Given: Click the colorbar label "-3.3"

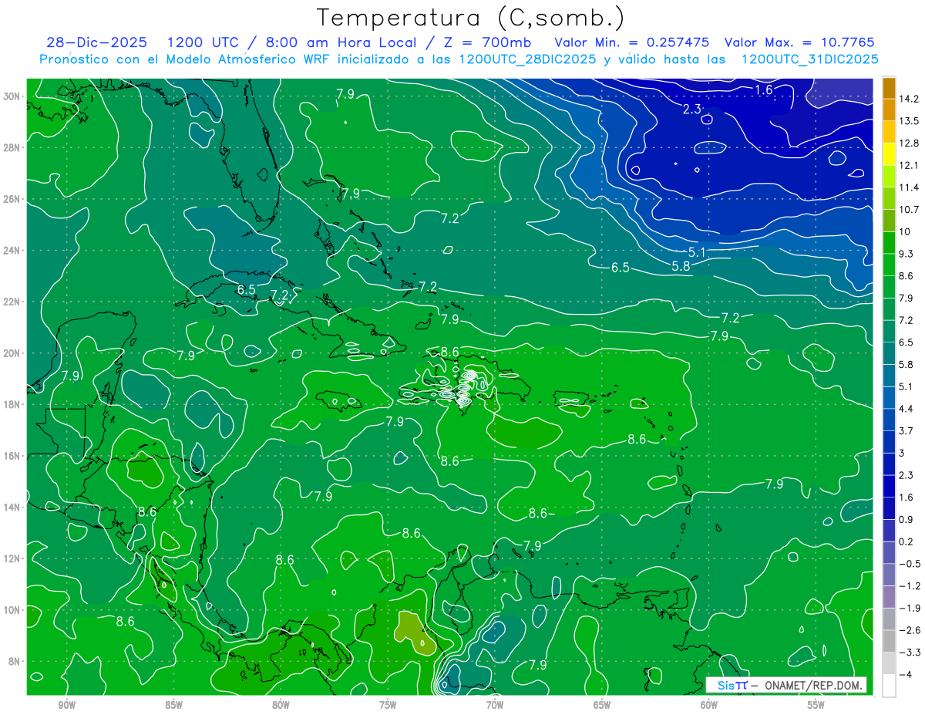Looking at the screenshot, I should 910,653.
